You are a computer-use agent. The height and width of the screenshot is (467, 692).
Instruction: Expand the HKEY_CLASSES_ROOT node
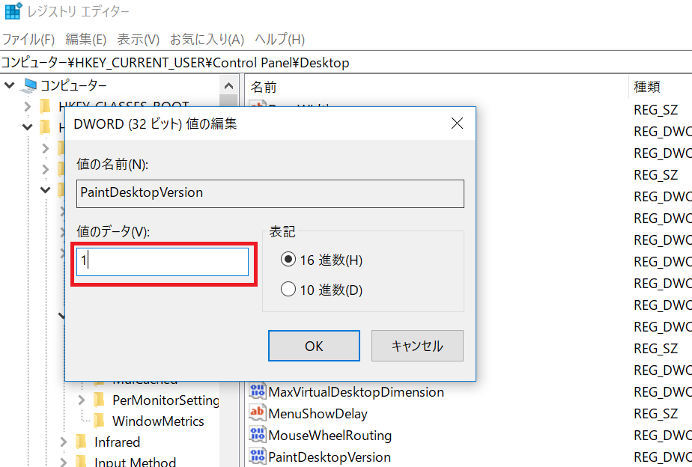coord(28,106)
